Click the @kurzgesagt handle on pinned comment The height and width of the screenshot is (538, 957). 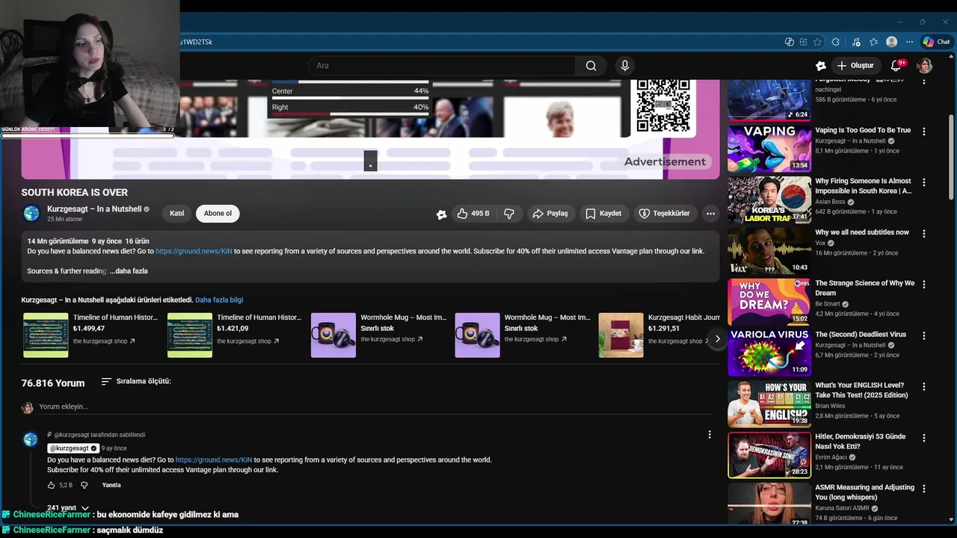[x=70, y=448]
